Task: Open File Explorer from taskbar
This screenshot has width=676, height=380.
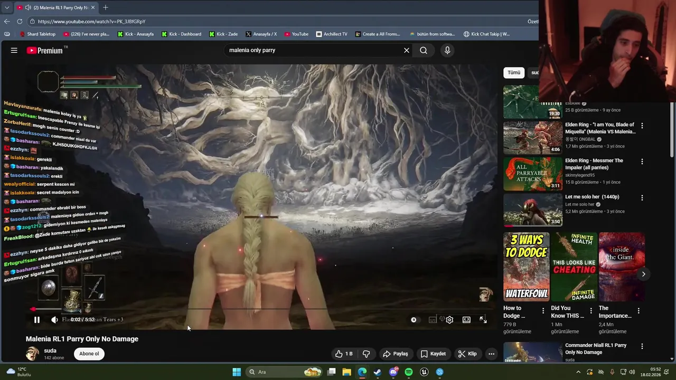Action: point(347,372)
